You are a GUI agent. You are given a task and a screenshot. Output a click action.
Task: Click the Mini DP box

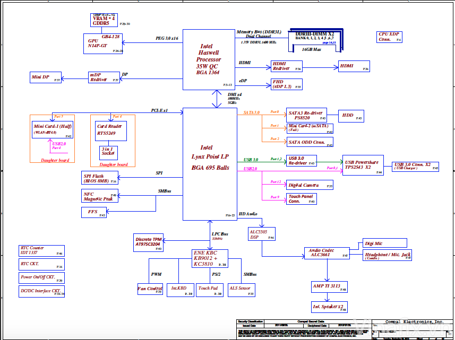(x=46, y=77)
